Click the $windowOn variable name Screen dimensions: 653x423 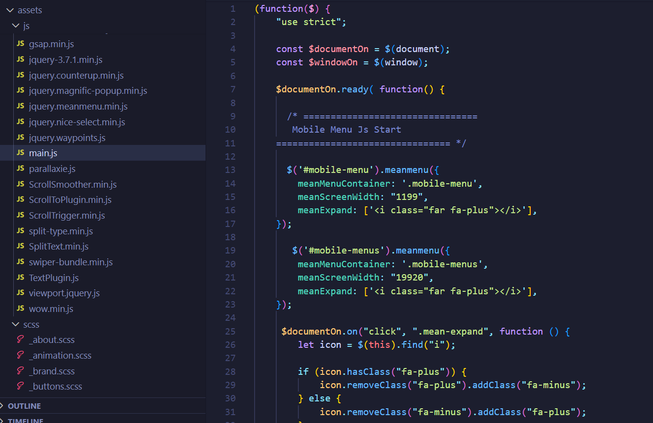pos(333,62)
